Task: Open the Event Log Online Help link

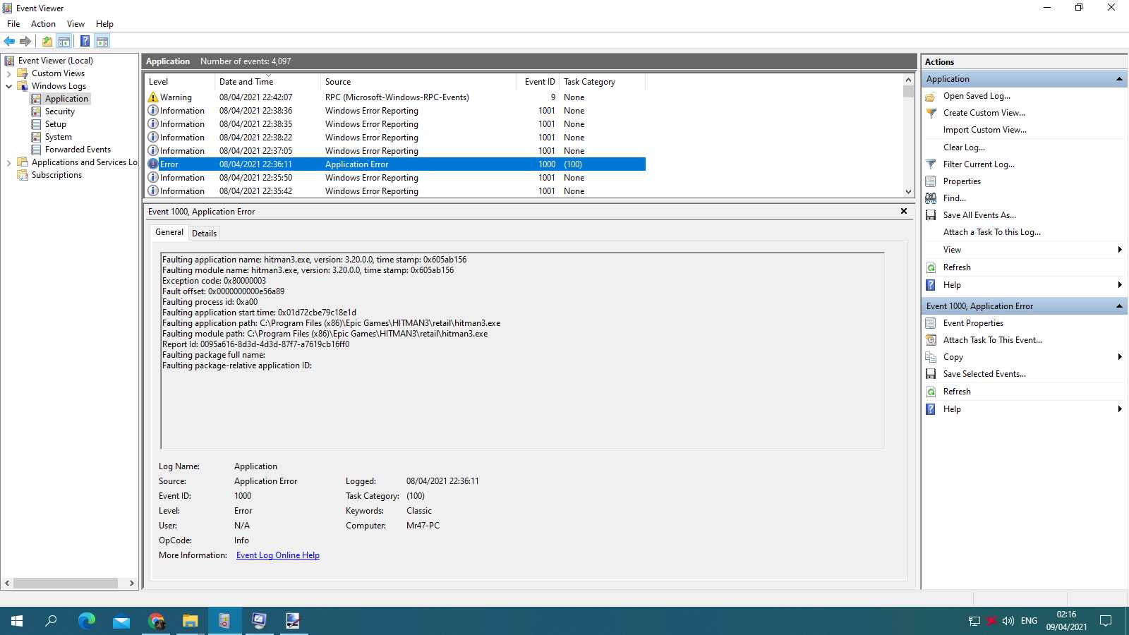Action: [278, 555]
